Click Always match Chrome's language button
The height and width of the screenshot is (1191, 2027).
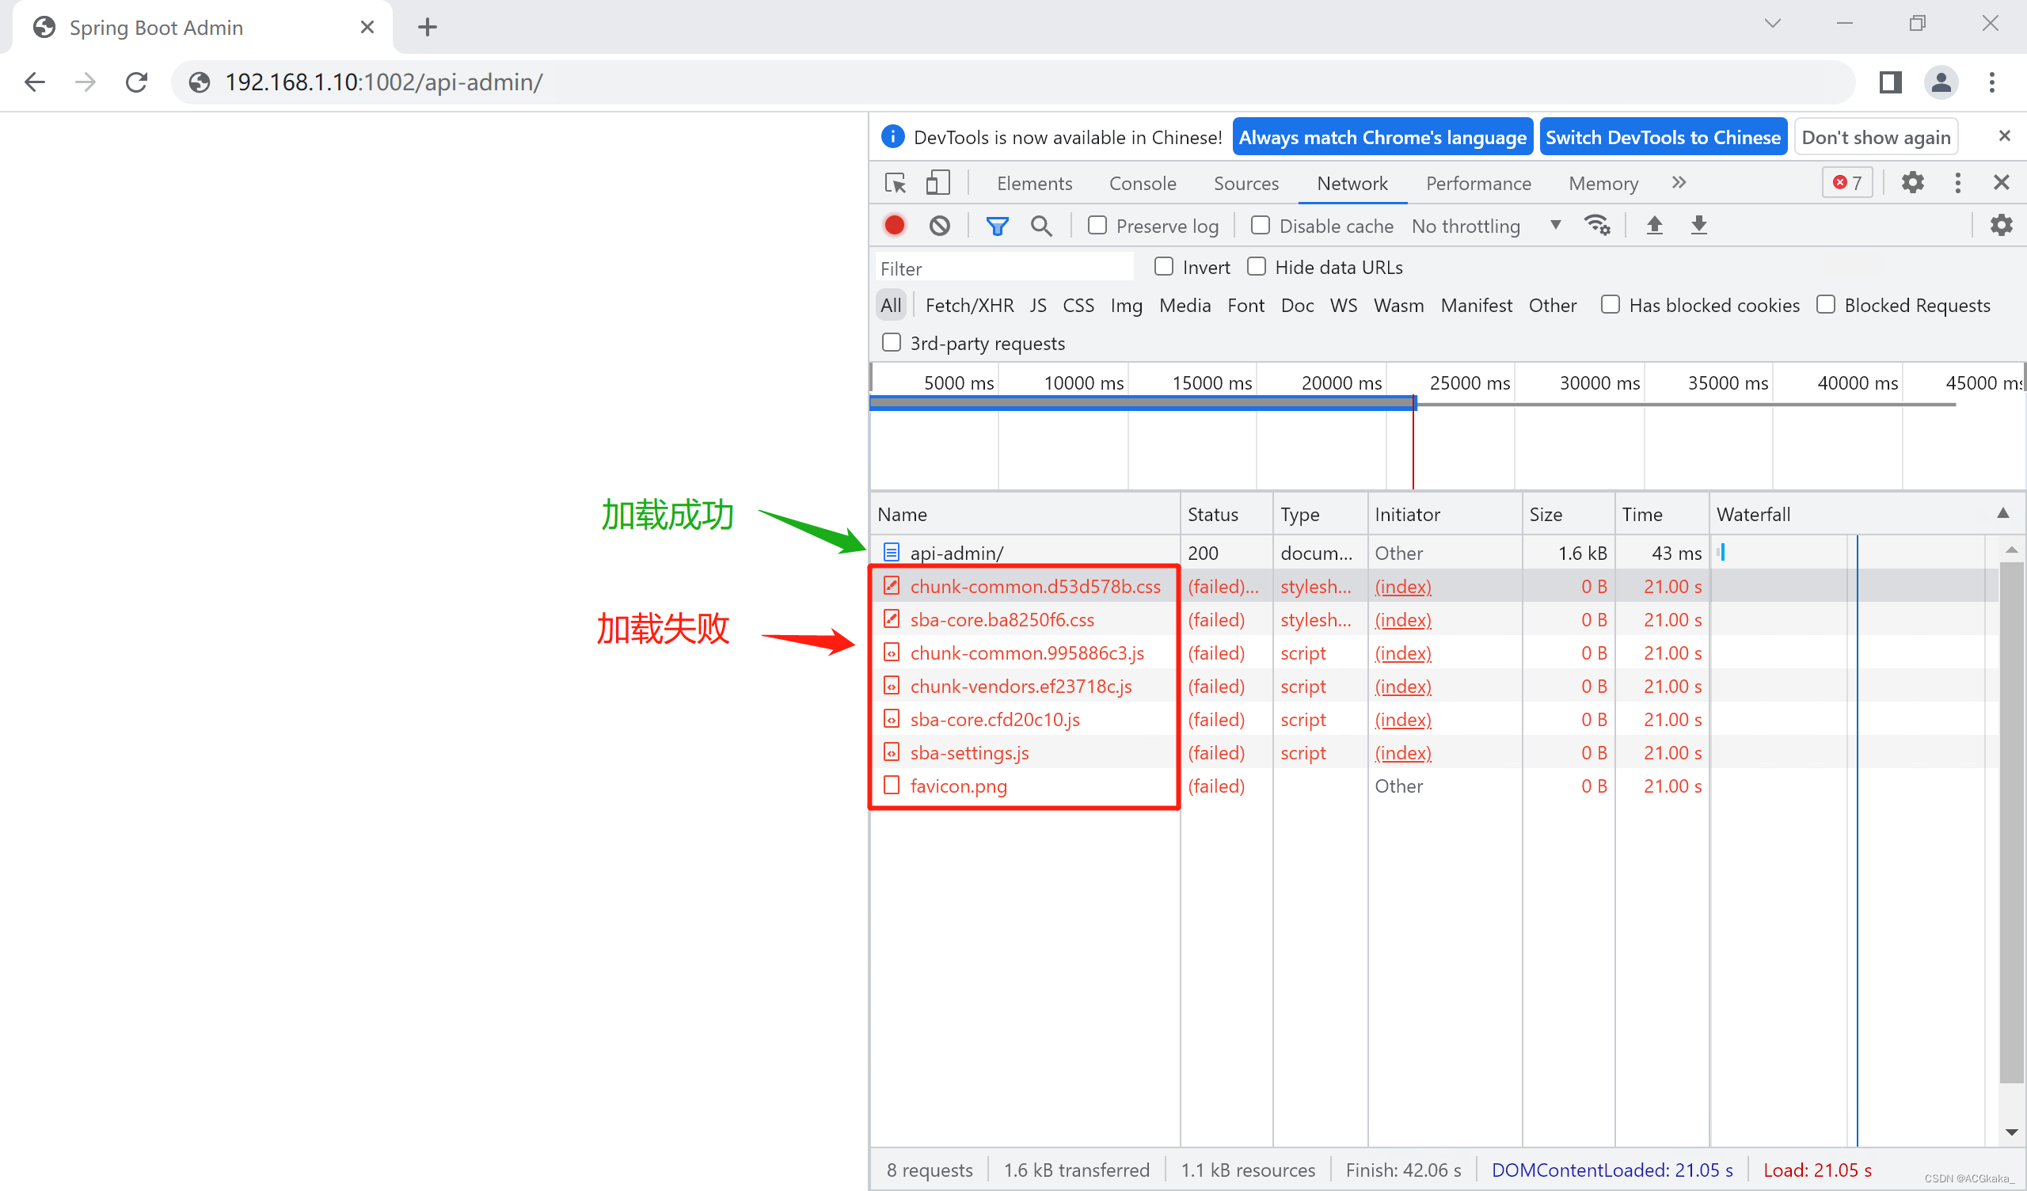point(1382,137)
